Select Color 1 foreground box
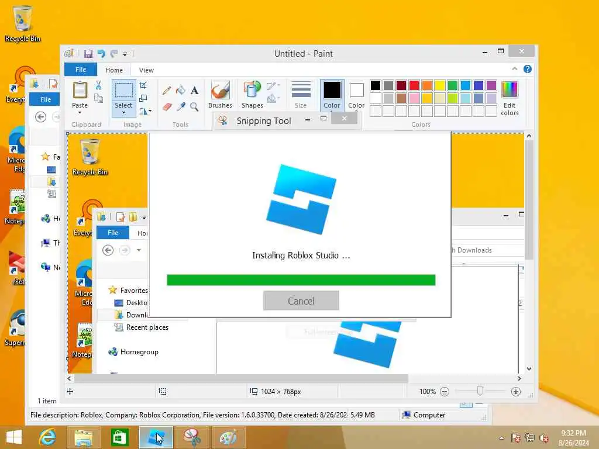The height and width of the screenshot is (449, 599). [x=332, y=95]
